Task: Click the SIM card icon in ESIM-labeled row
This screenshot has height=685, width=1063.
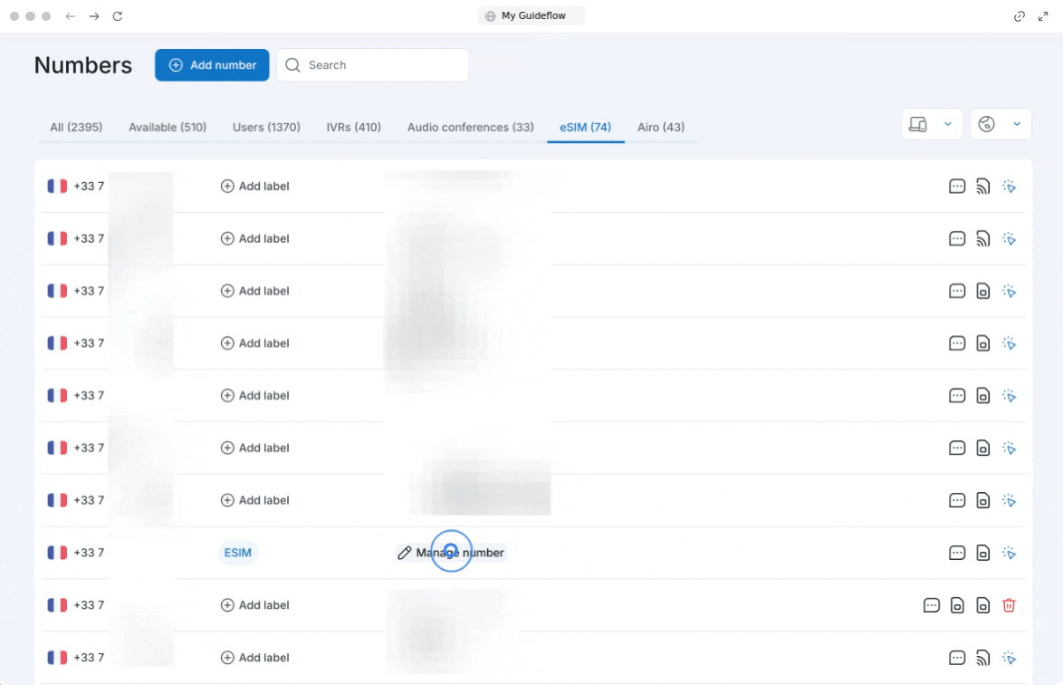Action: (983, 553)
